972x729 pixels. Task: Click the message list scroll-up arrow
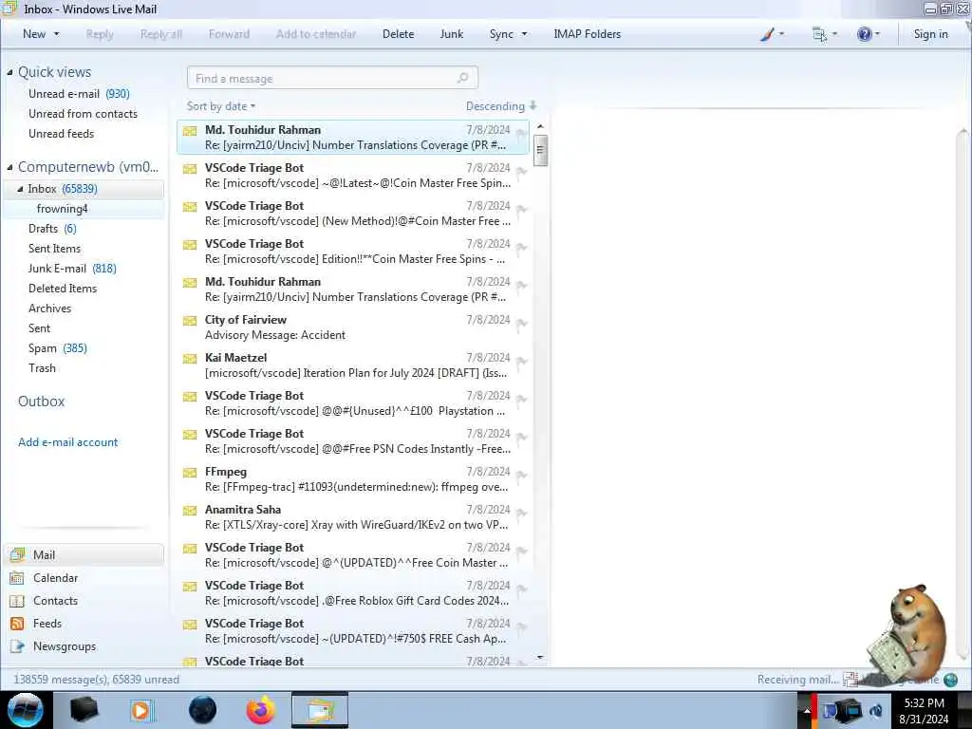(x=540, y=127)
